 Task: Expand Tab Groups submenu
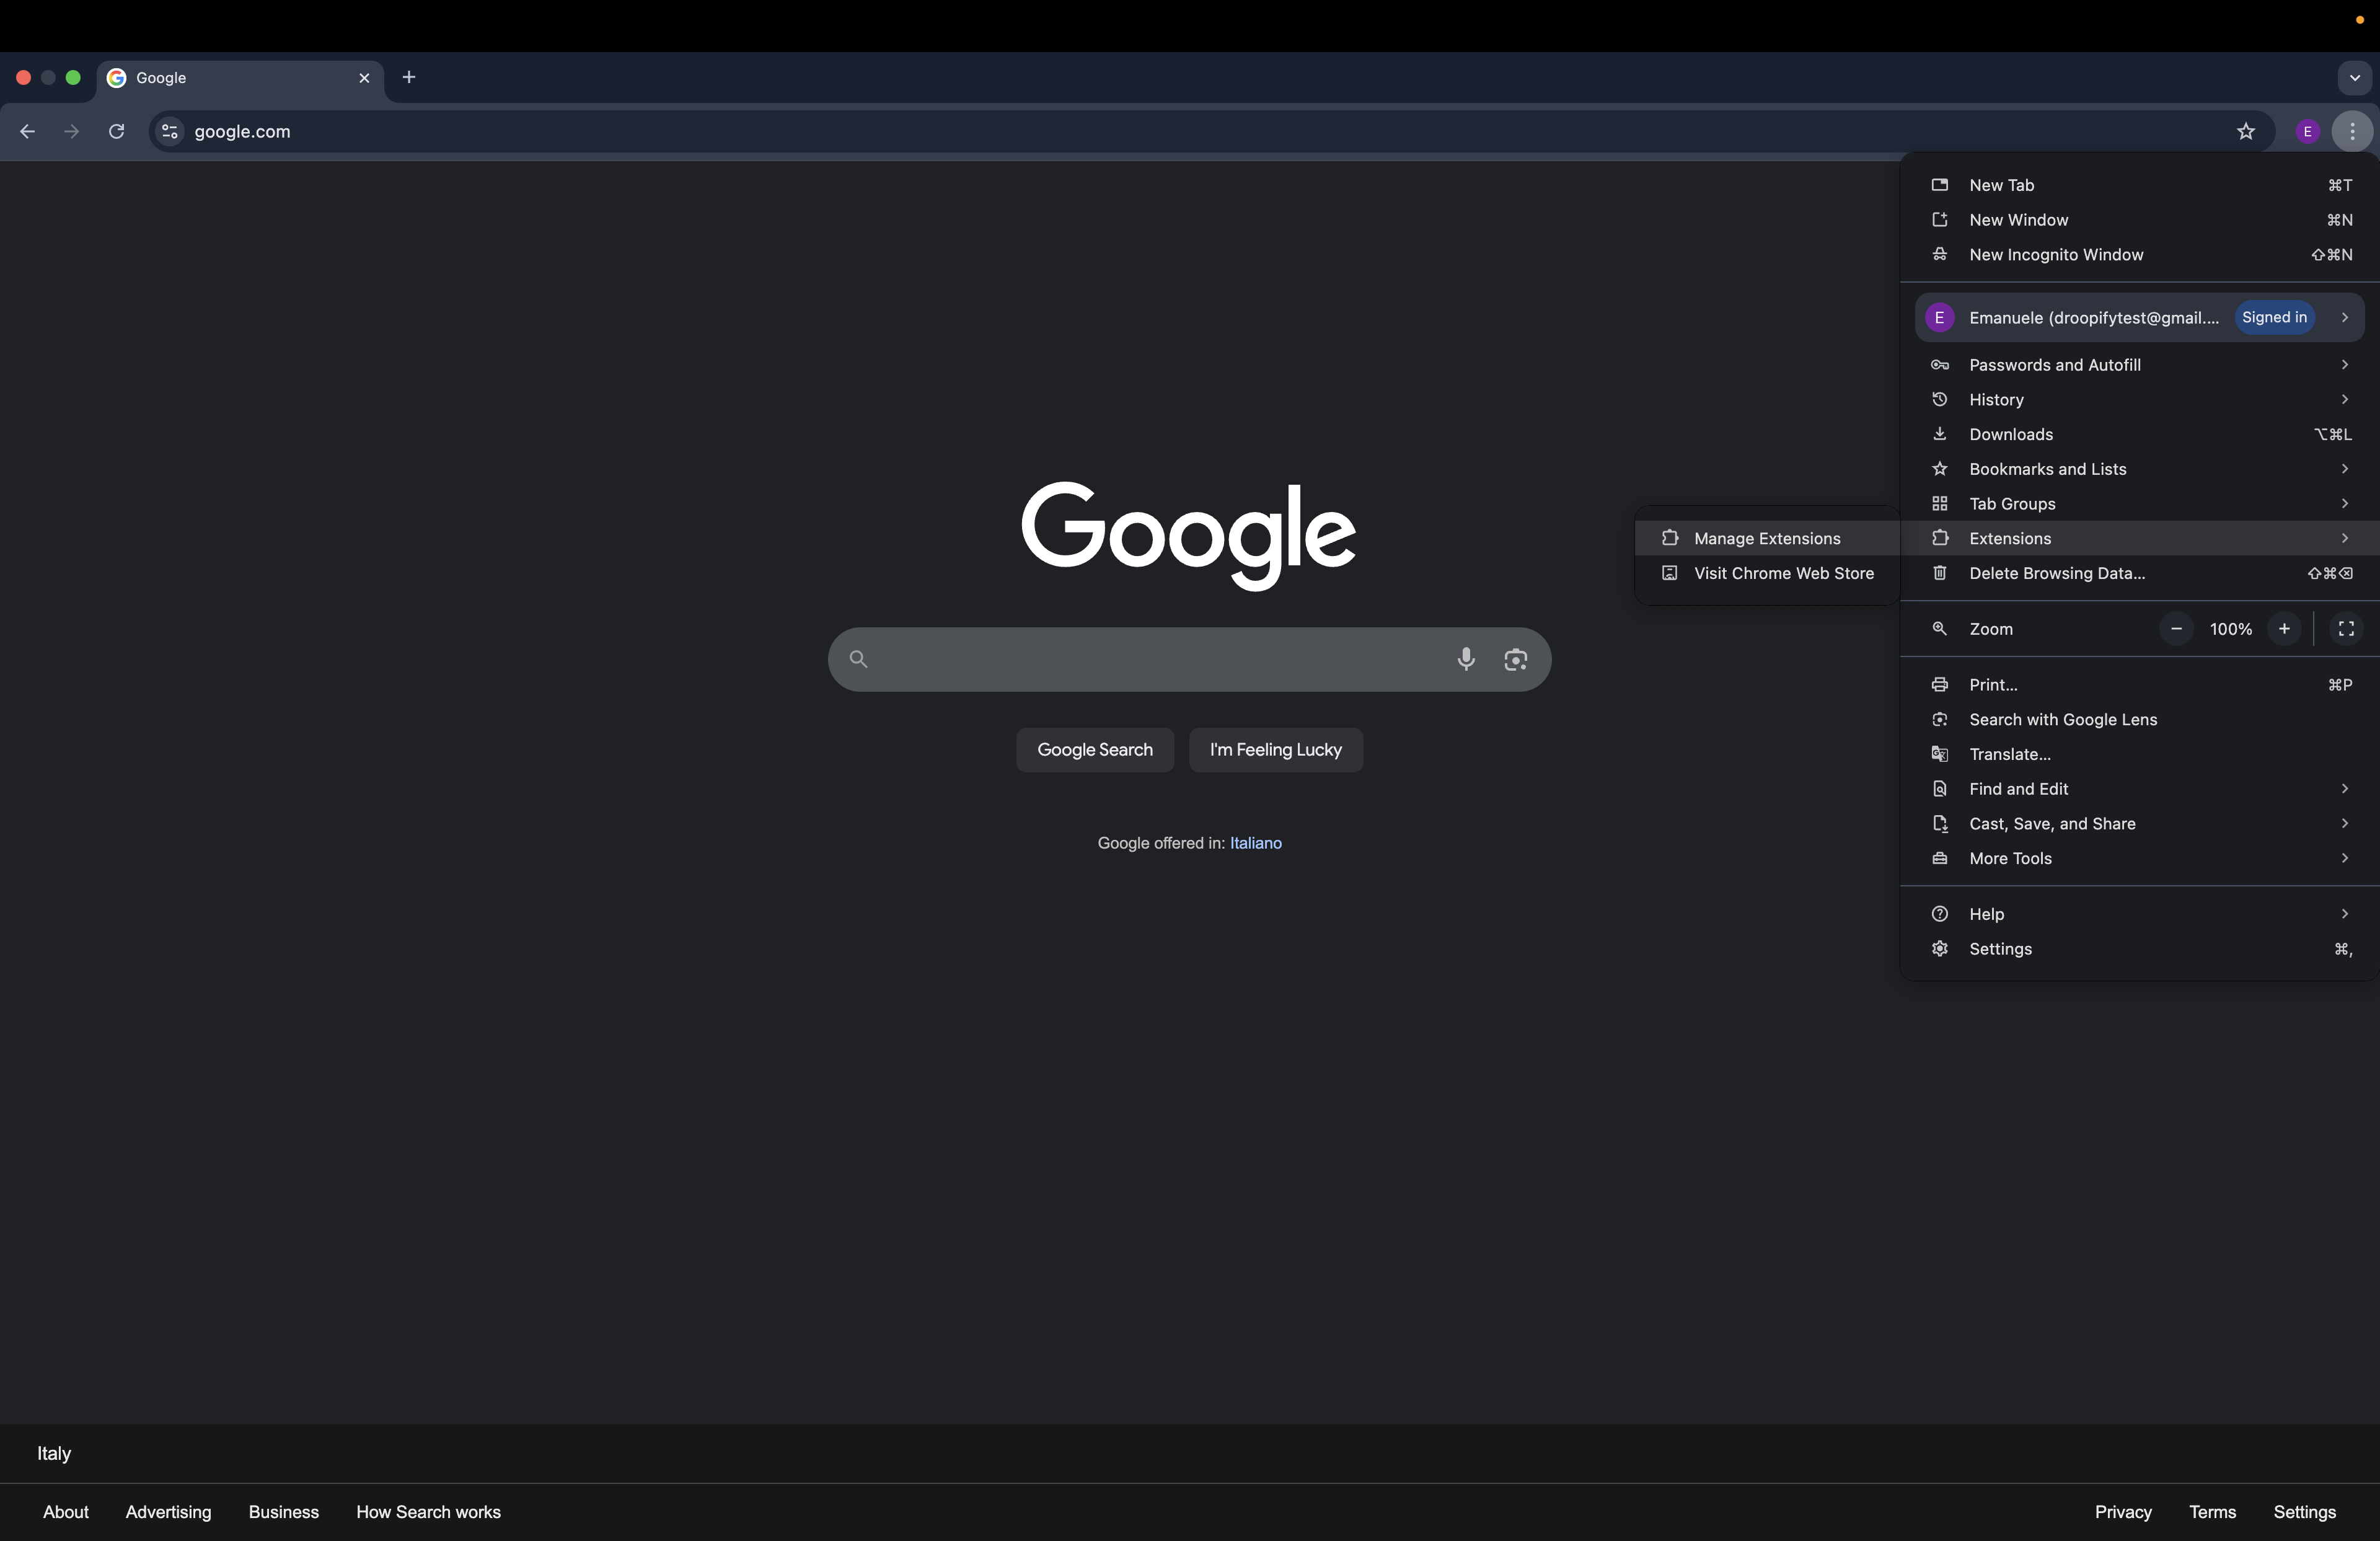2140,504
